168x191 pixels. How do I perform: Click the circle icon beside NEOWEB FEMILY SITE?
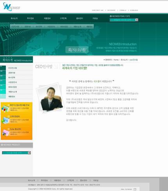tap(111, 16)
